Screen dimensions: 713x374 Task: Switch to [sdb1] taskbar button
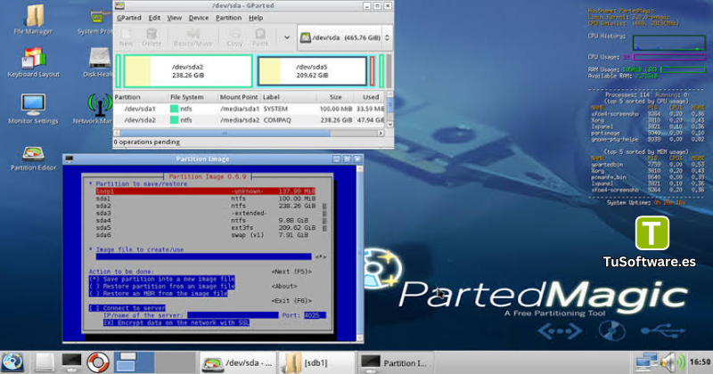coord(316,362)
